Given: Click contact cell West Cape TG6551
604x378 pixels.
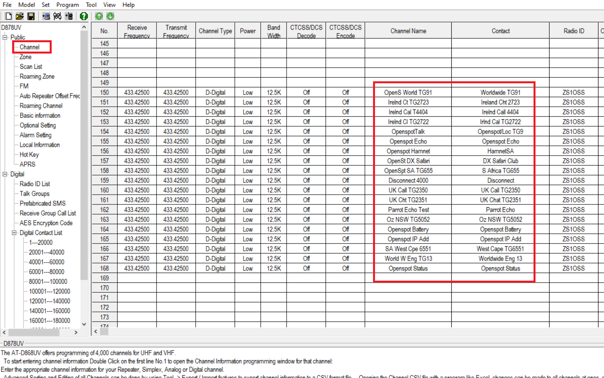Looking at the screenshot, I should click(x=500, y=249).
